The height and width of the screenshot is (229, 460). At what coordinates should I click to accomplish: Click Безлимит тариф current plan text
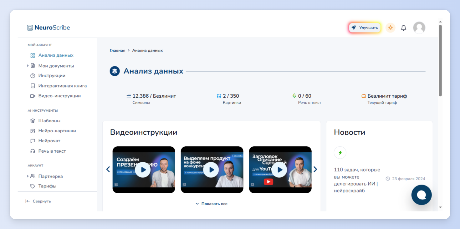[x=387, y=96]
